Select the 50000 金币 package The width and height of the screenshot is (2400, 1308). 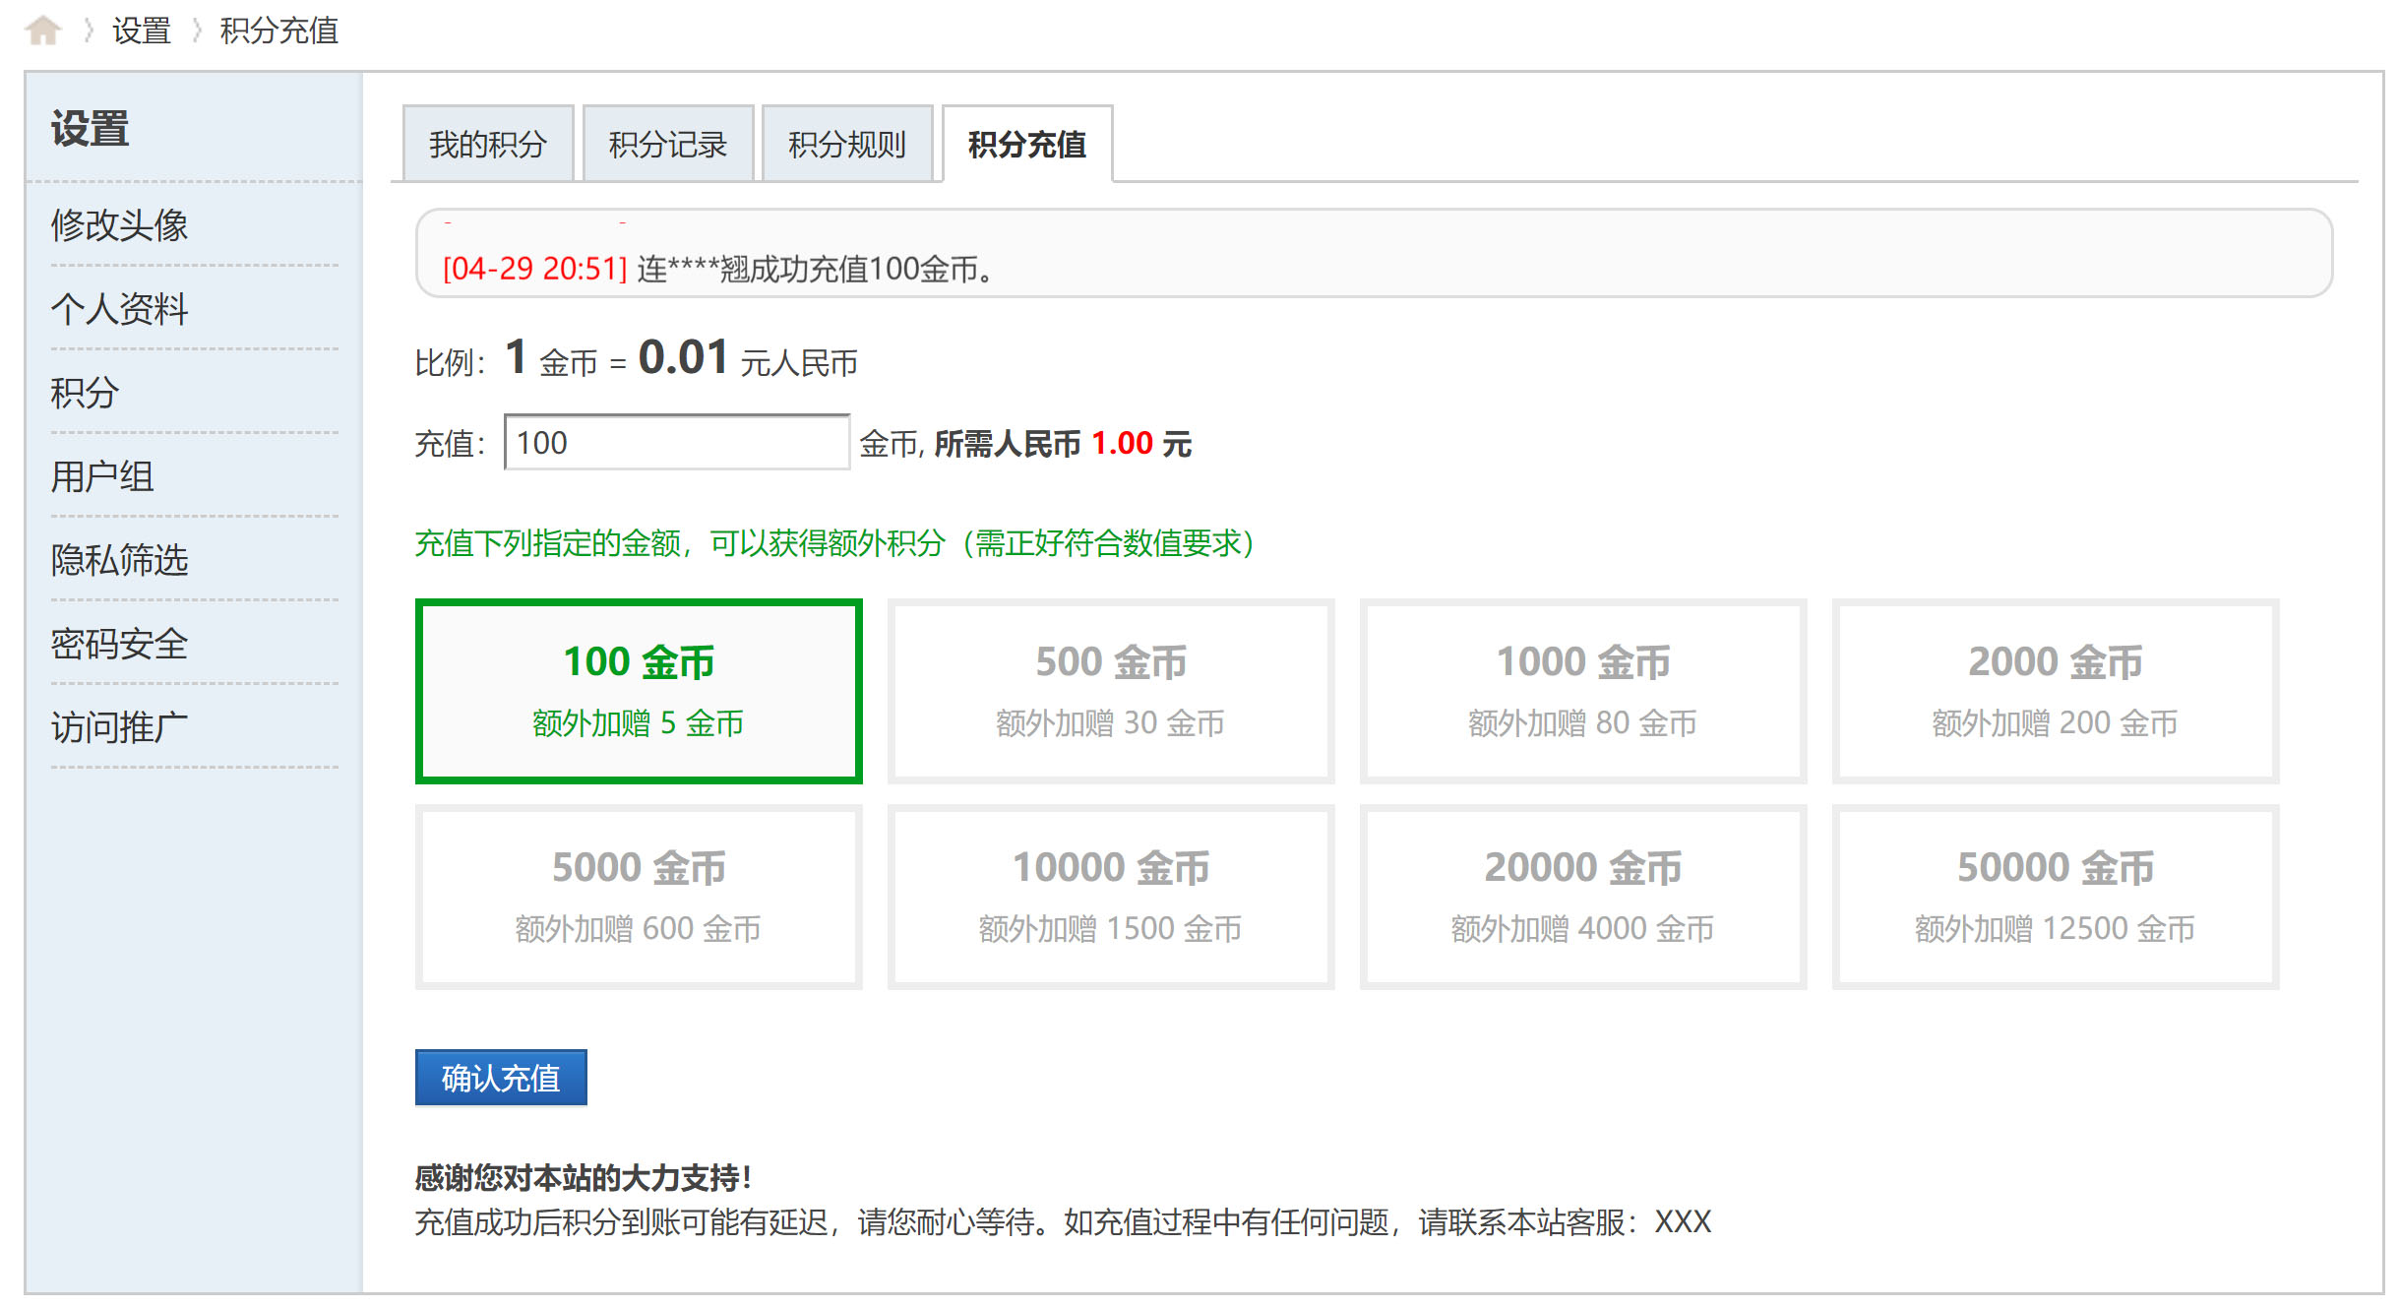2056,897
